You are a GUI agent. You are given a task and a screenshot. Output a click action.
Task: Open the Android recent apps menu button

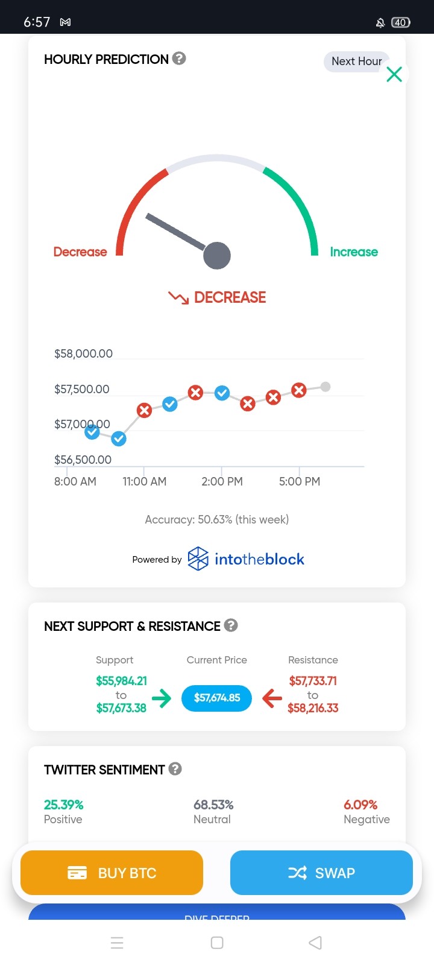coord(118,943)
